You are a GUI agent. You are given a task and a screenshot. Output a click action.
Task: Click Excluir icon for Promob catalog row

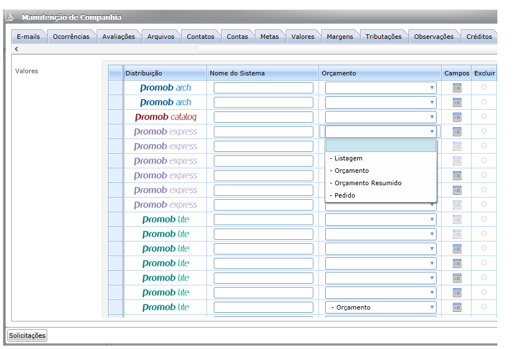(x=484, y=117)
